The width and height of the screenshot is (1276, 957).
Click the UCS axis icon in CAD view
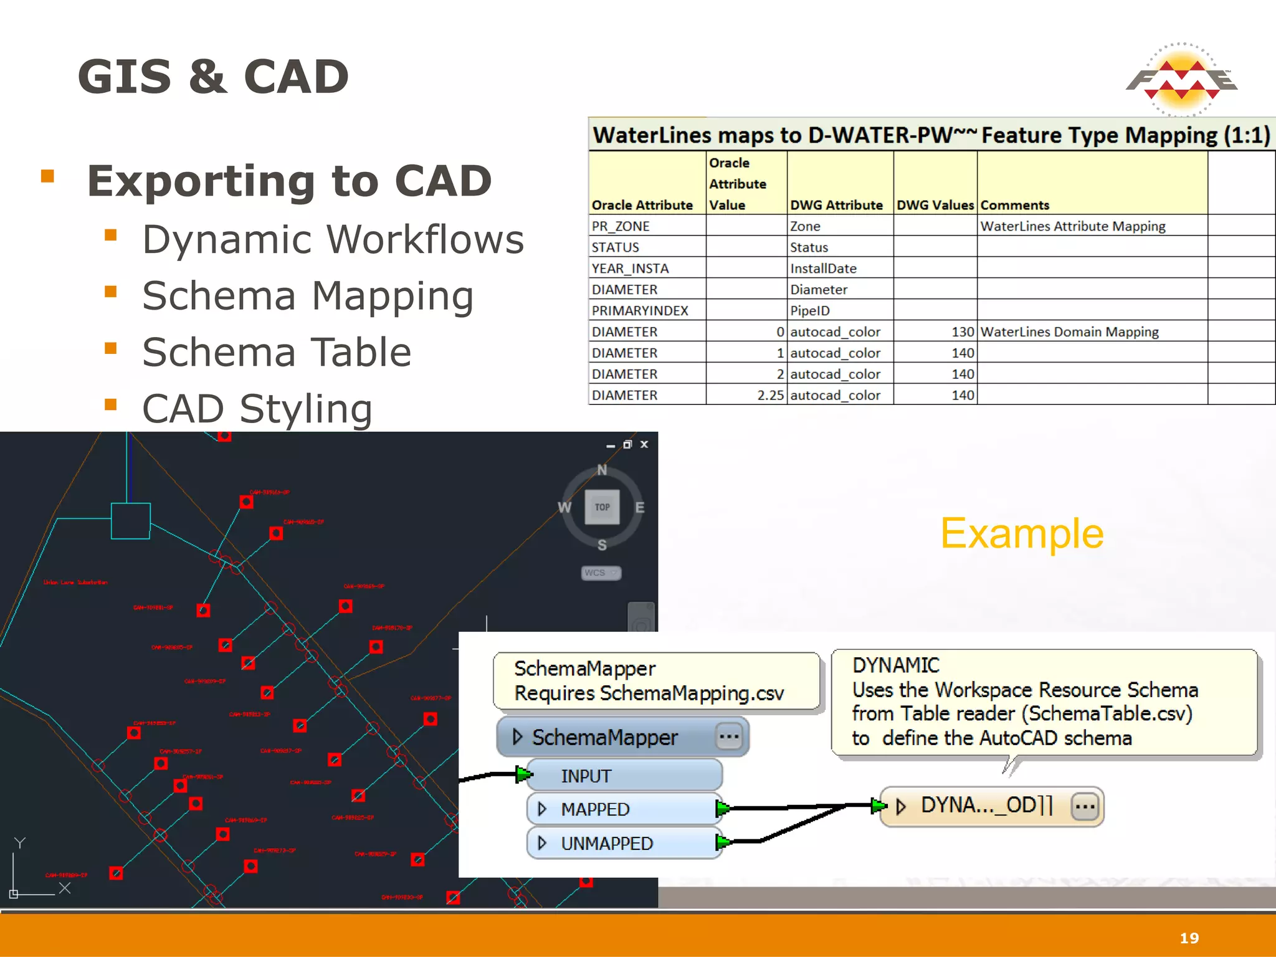tap(41, 869)
